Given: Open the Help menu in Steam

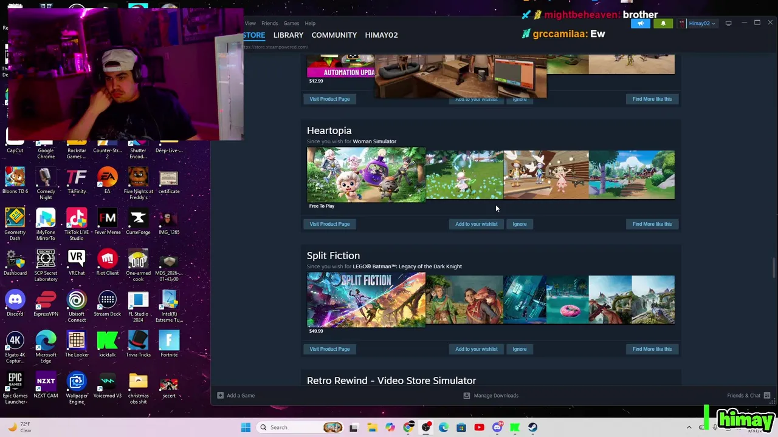Looking at the screenshot, I should [x=310, y=23].
